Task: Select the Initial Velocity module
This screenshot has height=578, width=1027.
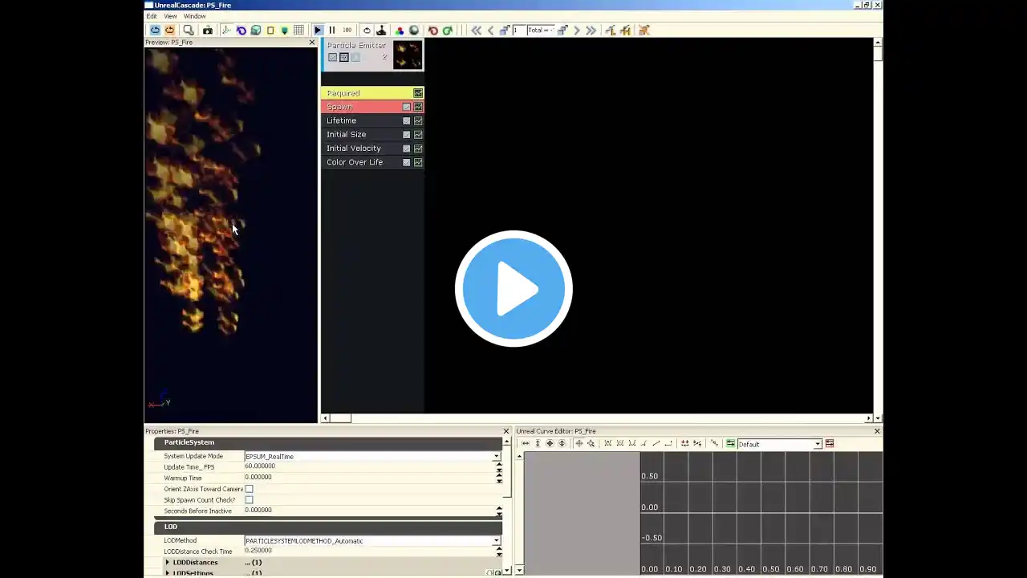Action: (x=372, y=149)
